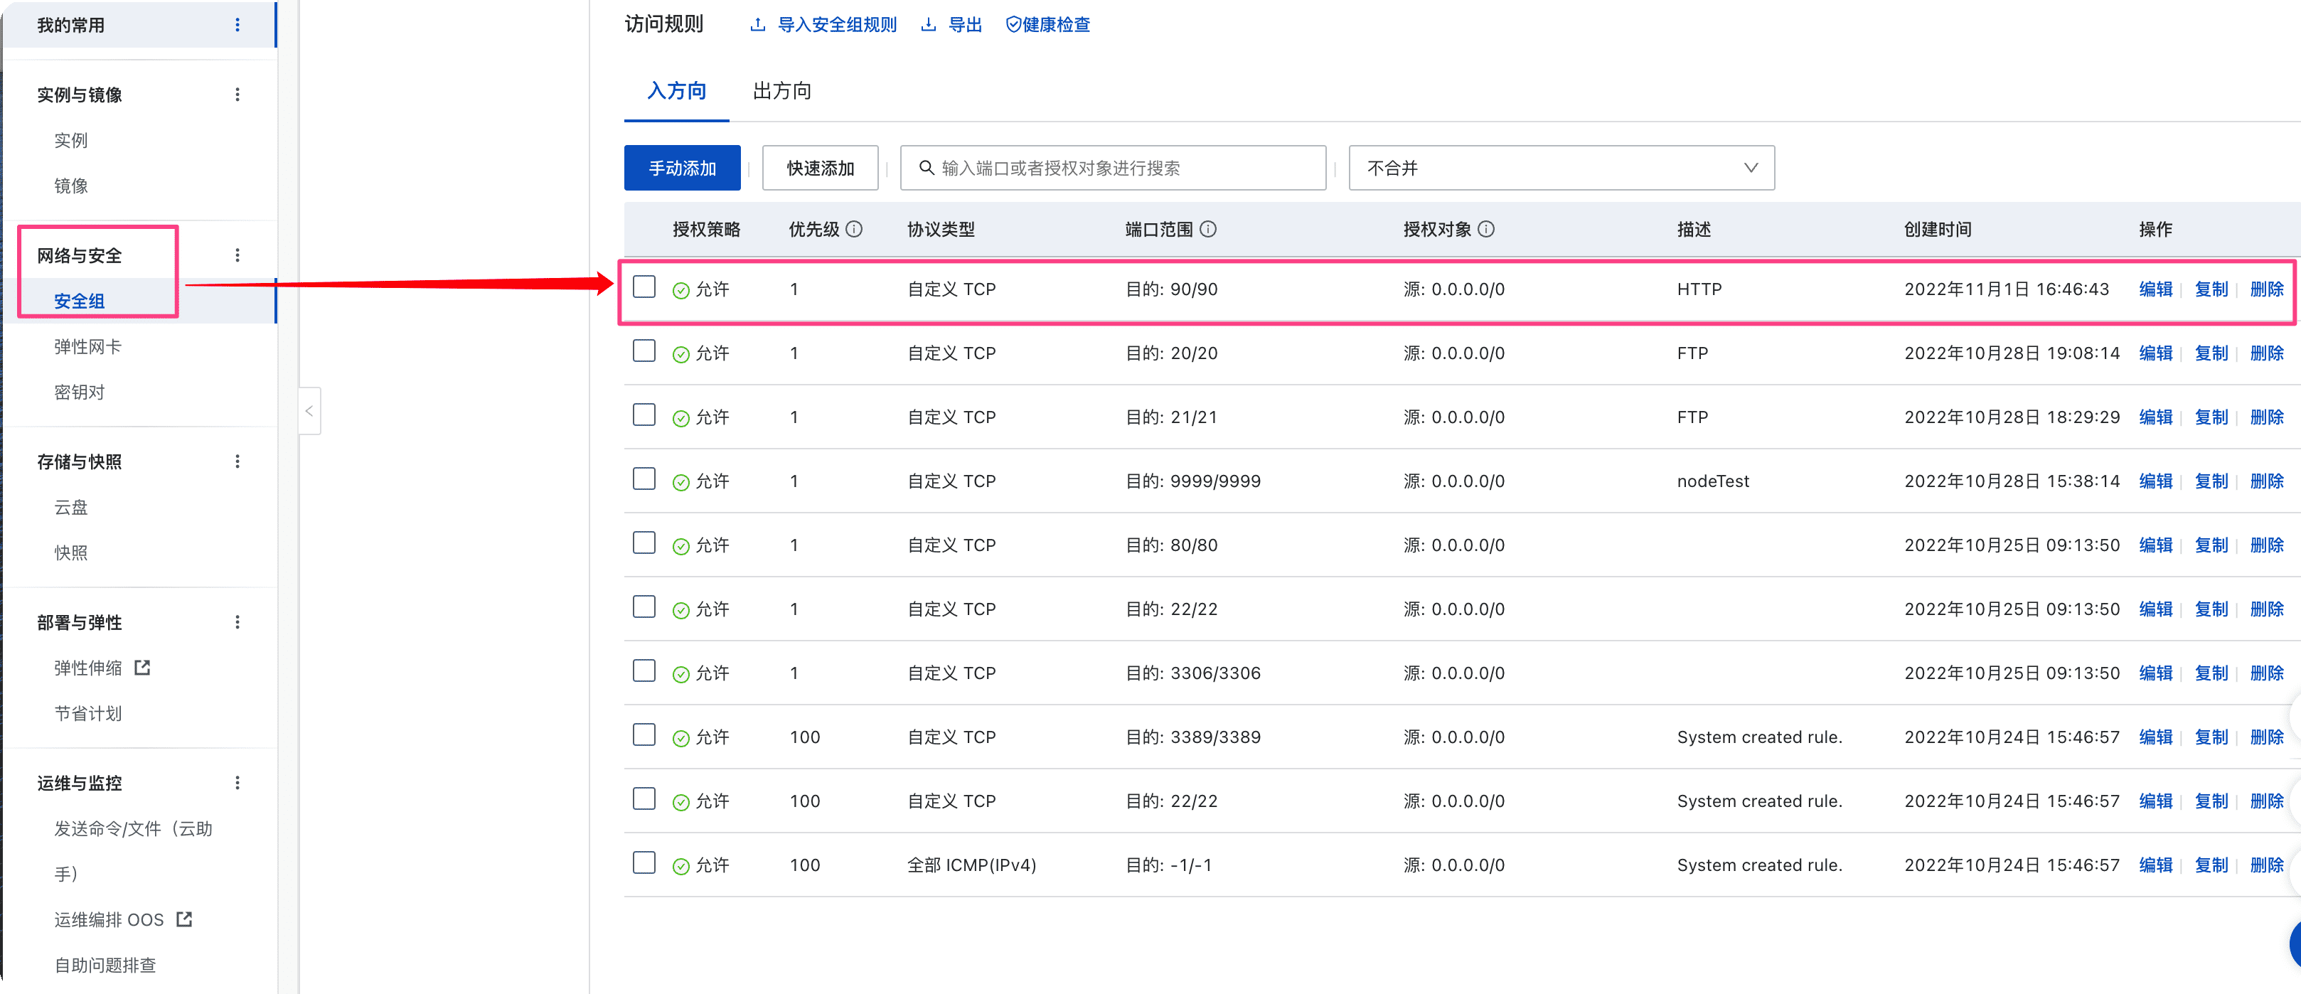Copy the 20/20 FTP rule
Viewport: 2301px width, 994px height.
pos(2211,353)
